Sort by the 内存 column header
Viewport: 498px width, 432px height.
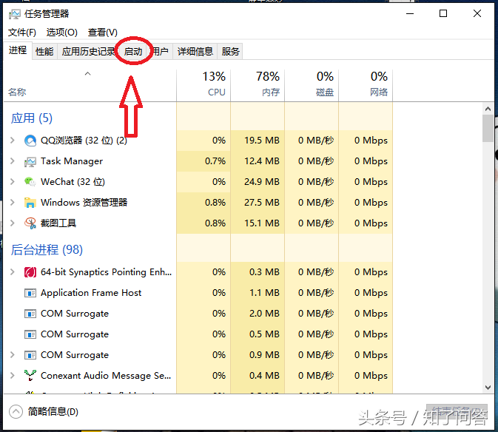click(x=258, y=85)
